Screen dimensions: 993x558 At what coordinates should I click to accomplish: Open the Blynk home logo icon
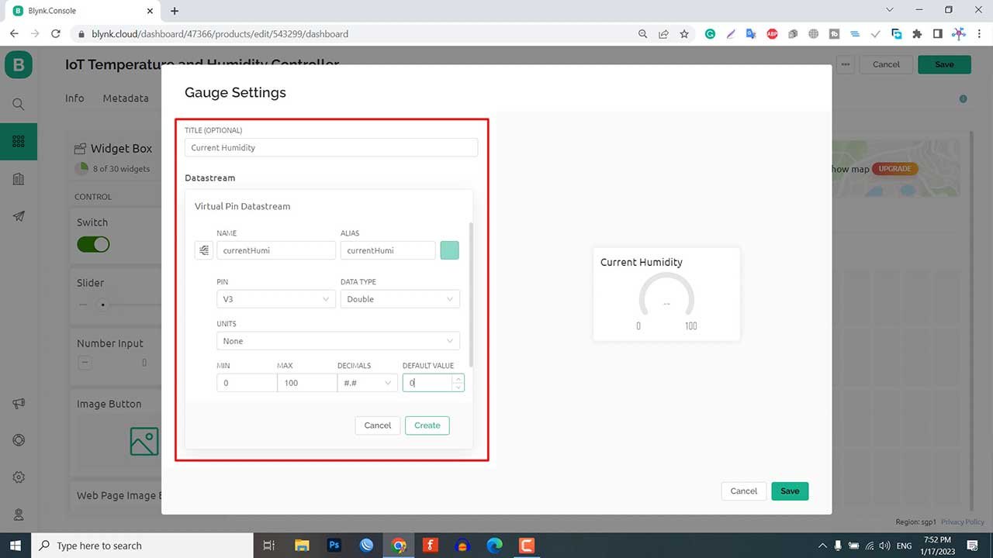tap(19, 64)
